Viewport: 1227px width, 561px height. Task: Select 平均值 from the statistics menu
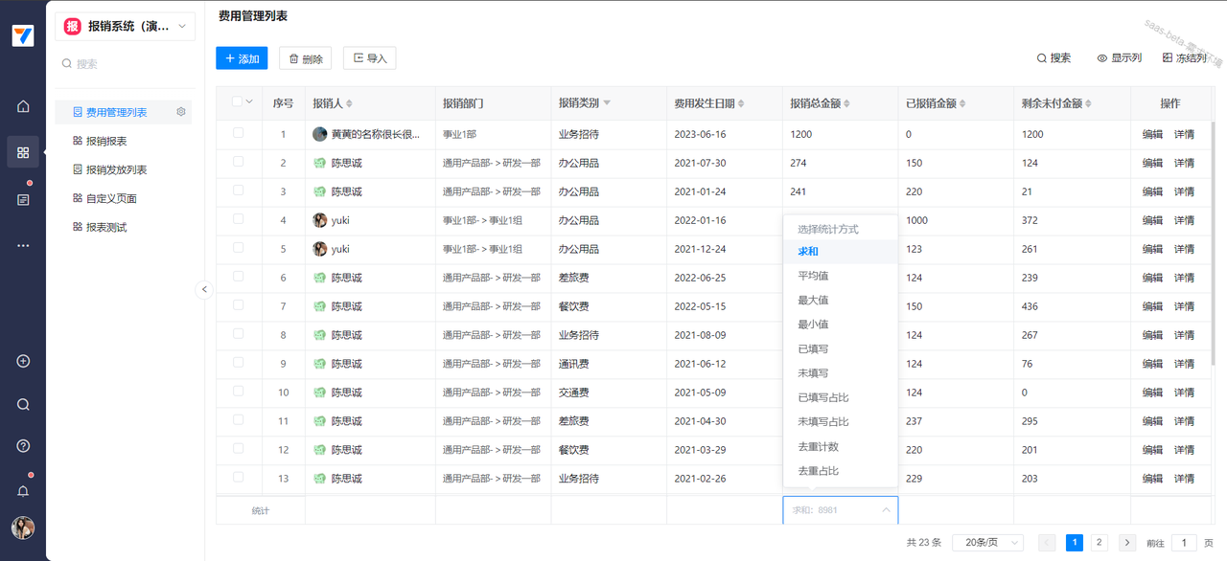point(813,276)
